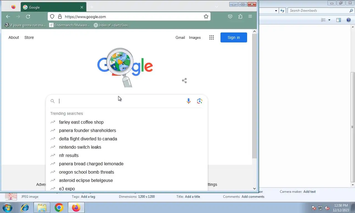The width and height of the screenshot is (355, 213).
Task: Open the About link
Action: pos(14,37)
